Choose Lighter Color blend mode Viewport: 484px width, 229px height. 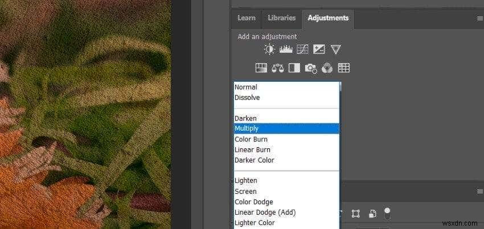[x=286, y=223]
